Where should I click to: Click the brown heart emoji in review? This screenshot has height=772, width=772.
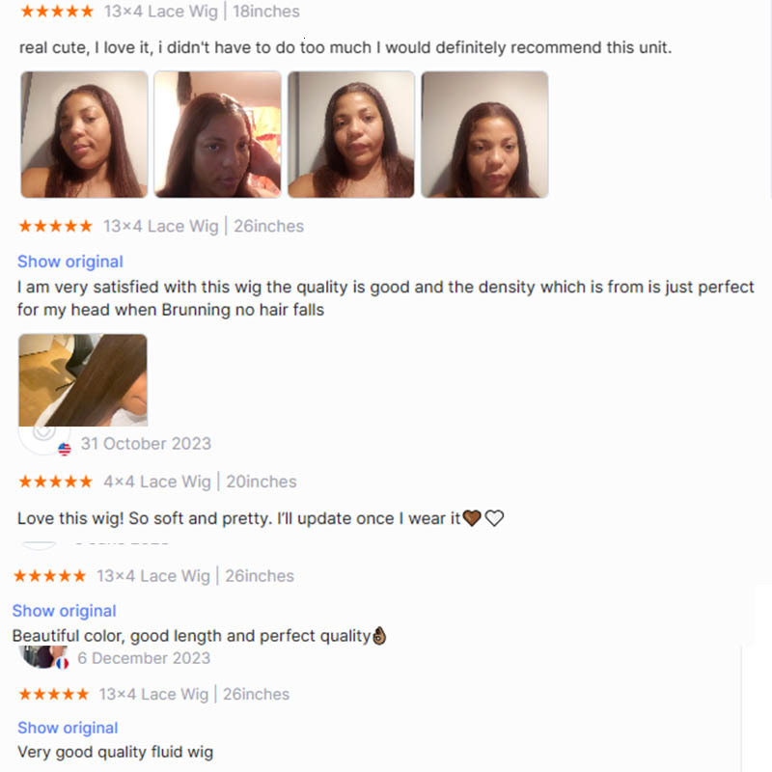click(472, 518)
